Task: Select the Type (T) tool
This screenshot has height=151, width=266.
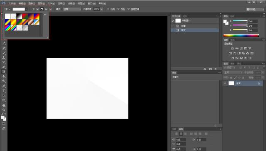Action: [4, 91]
